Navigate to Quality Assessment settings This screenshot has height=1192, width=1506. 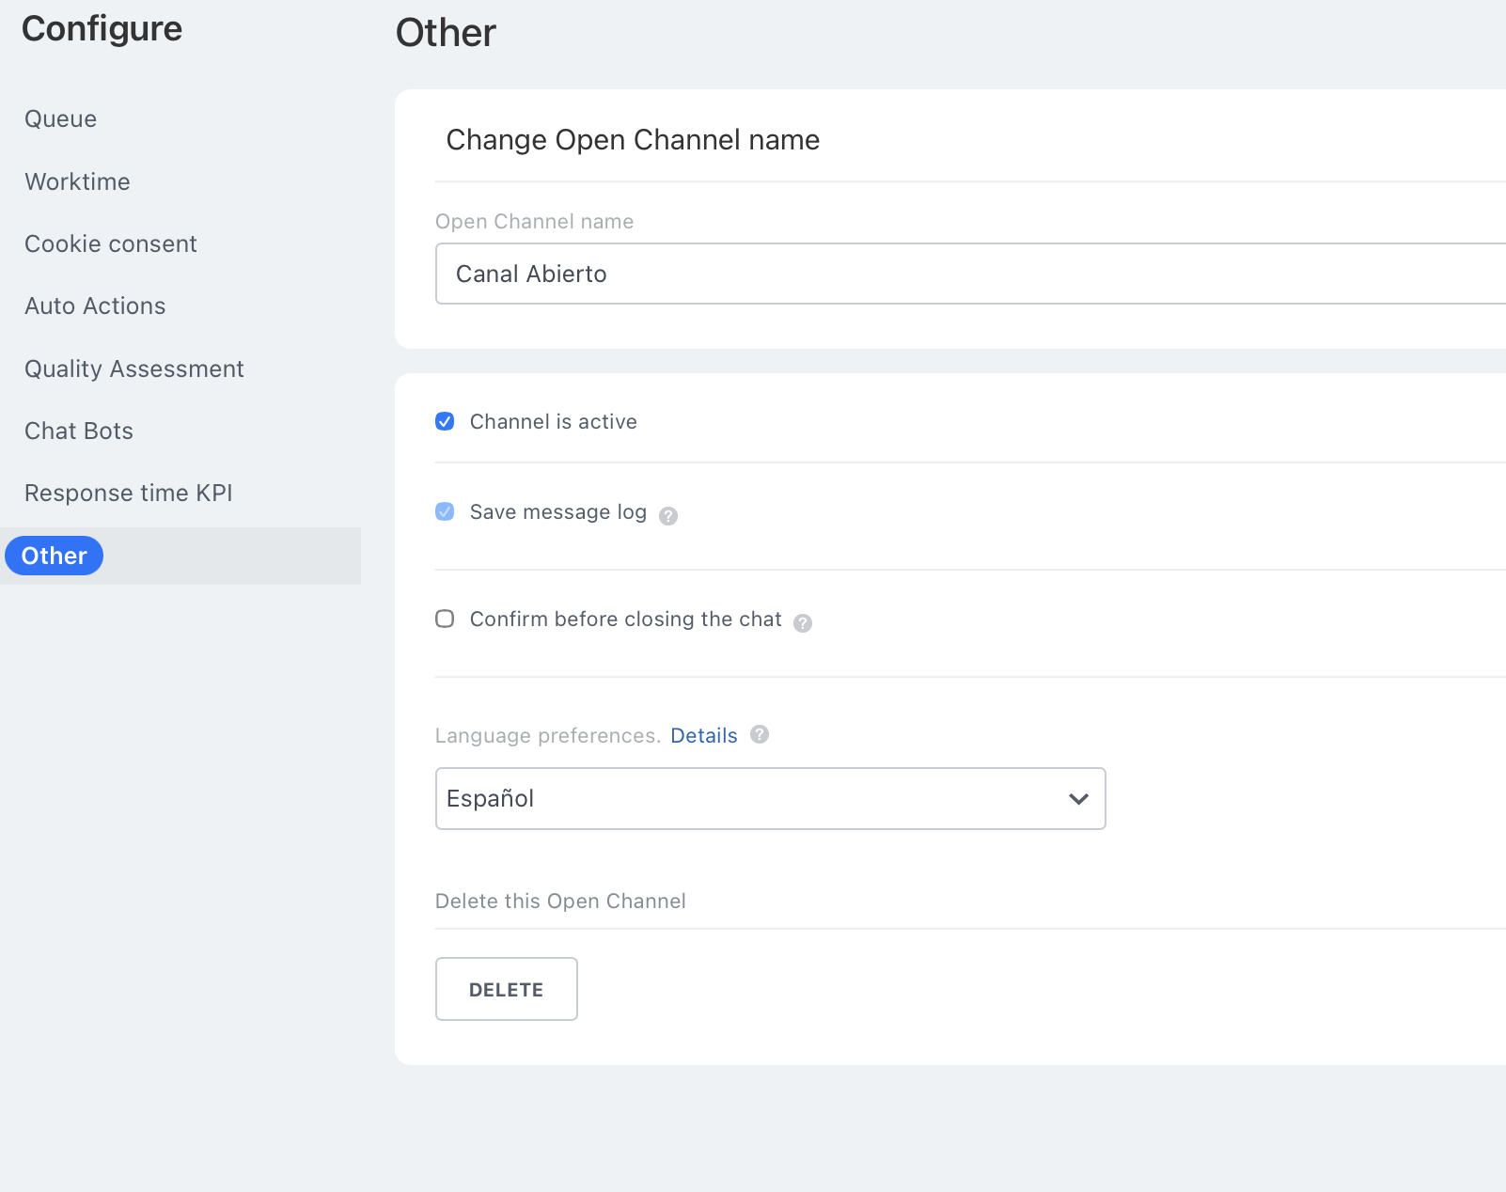point(134,369)
